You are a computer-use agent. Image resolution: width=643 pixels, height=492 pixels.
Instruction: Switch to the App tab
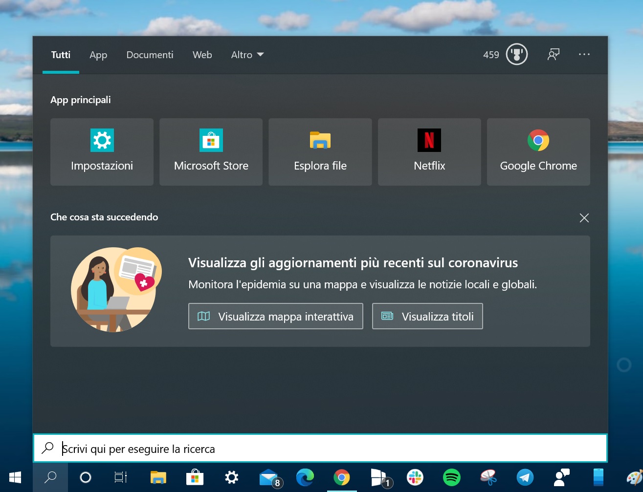(98, 55)
